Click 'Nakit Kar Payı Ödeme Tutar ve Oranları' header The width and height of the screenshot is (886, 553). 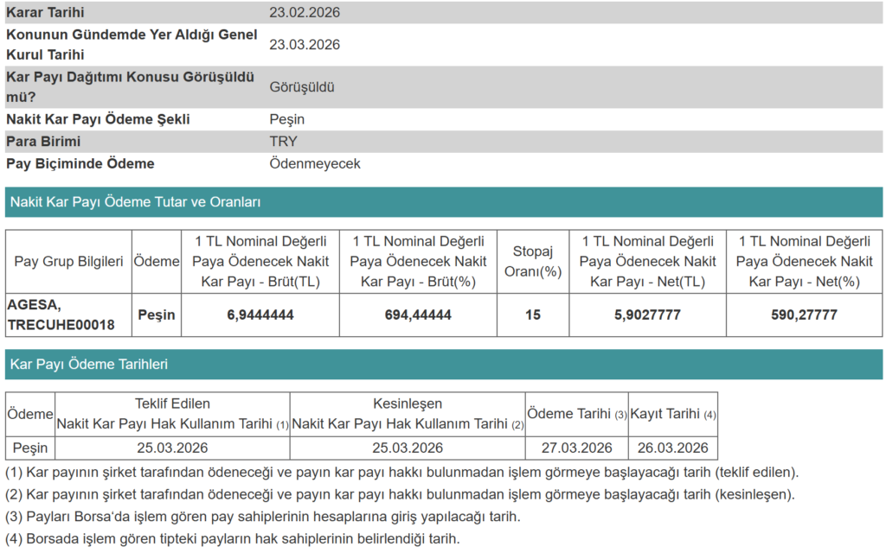pyautogui.click(x=135, y=202)
